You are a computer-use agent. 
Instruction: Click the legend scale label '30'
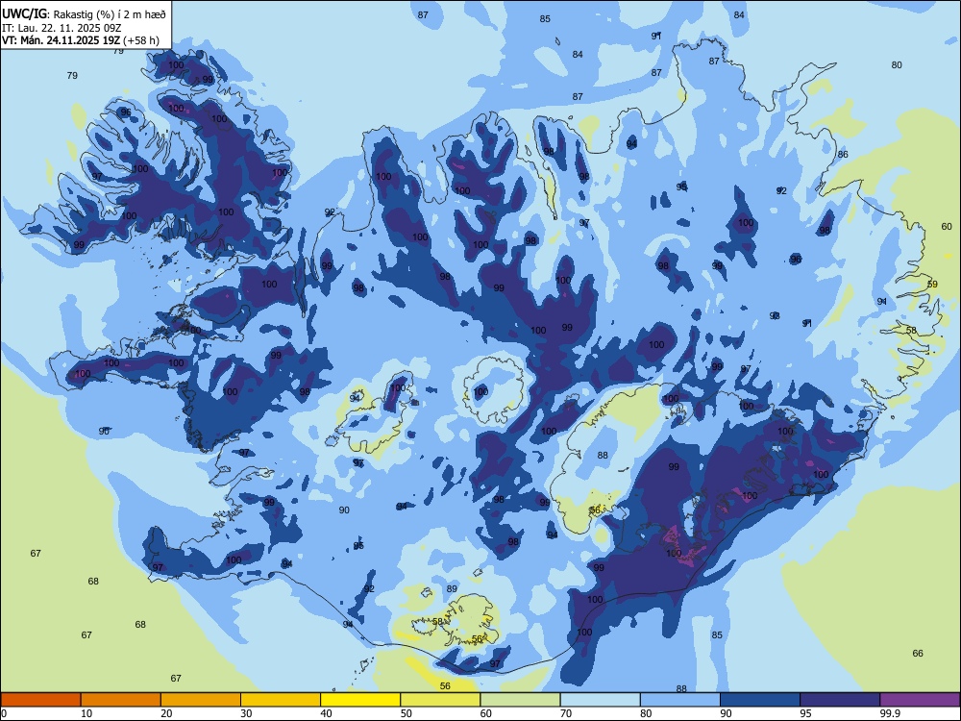pos(246,713)
